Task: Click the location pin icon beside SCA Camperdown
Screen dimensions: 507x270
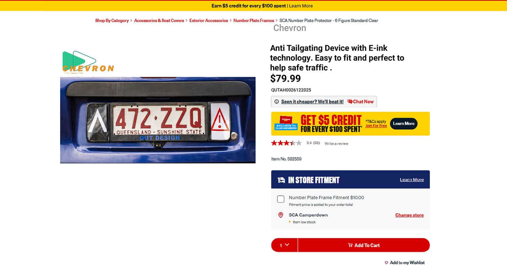Action: point(281,215)
